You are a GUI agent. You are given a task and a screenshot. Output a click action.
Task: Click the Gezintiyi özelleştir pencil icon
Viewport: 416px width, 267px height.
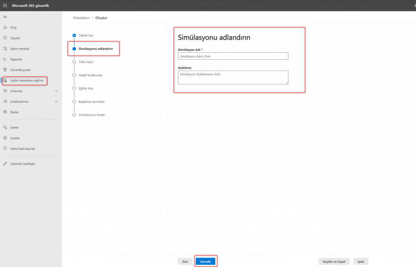point(5,164)
